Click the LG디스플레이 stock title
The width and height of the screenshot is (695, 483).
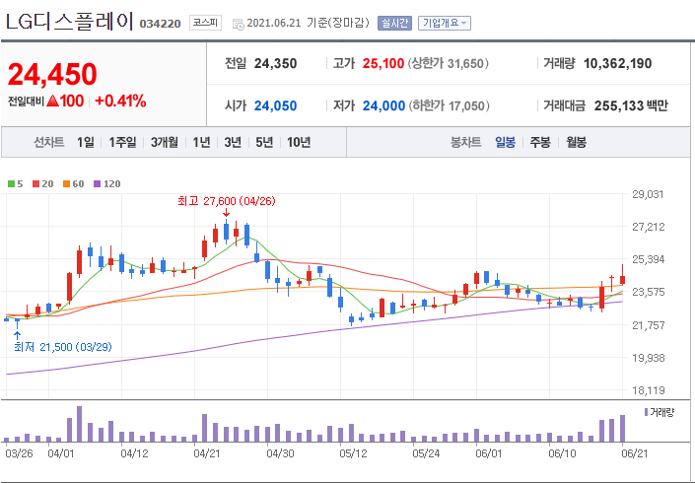click(69, 22)
